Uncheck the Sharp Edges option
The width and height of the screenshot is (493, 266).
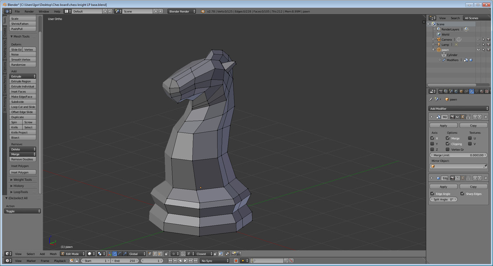462,194
